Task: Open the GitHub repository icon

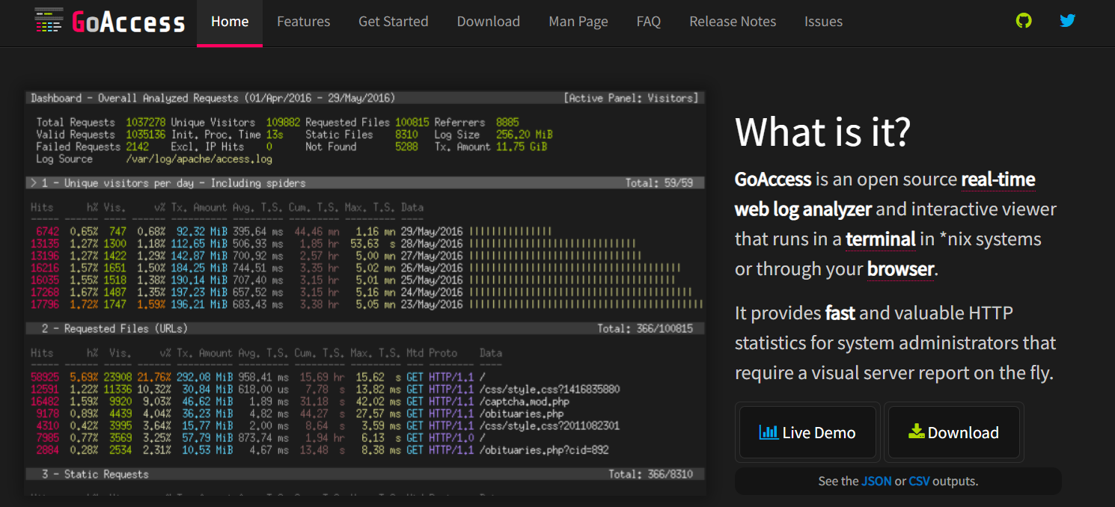Action: (1024, 21)
